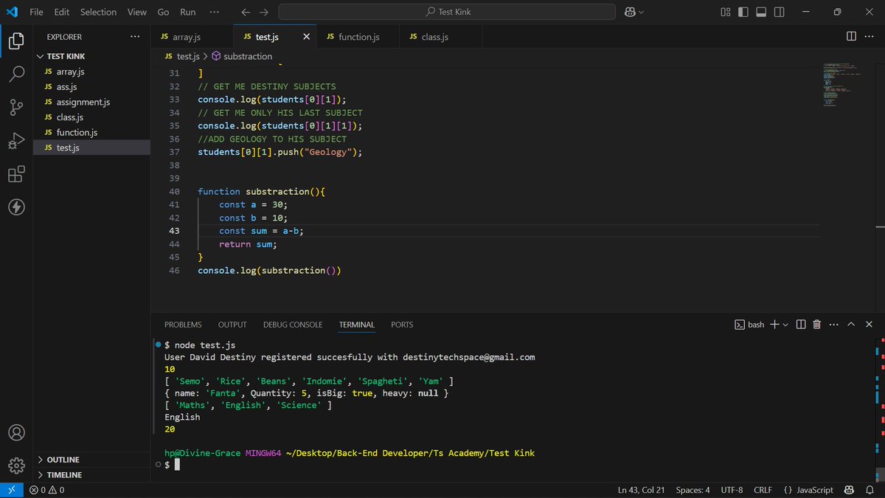Viewport: 885px width, 498px height.
Task: Toggle the secondary side bar
Action: [x=779, y=12]
